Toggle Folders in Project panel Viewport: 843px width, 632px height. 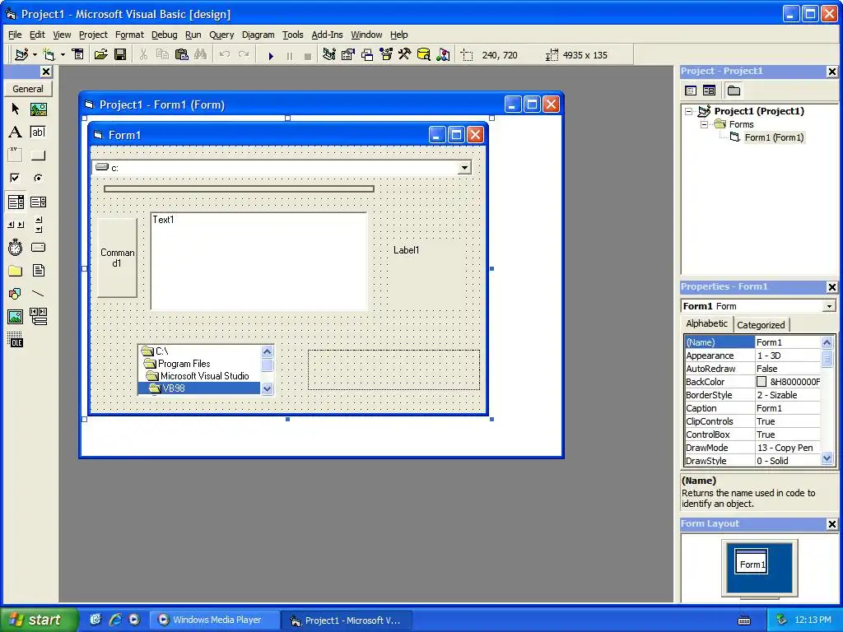[734, 91]
